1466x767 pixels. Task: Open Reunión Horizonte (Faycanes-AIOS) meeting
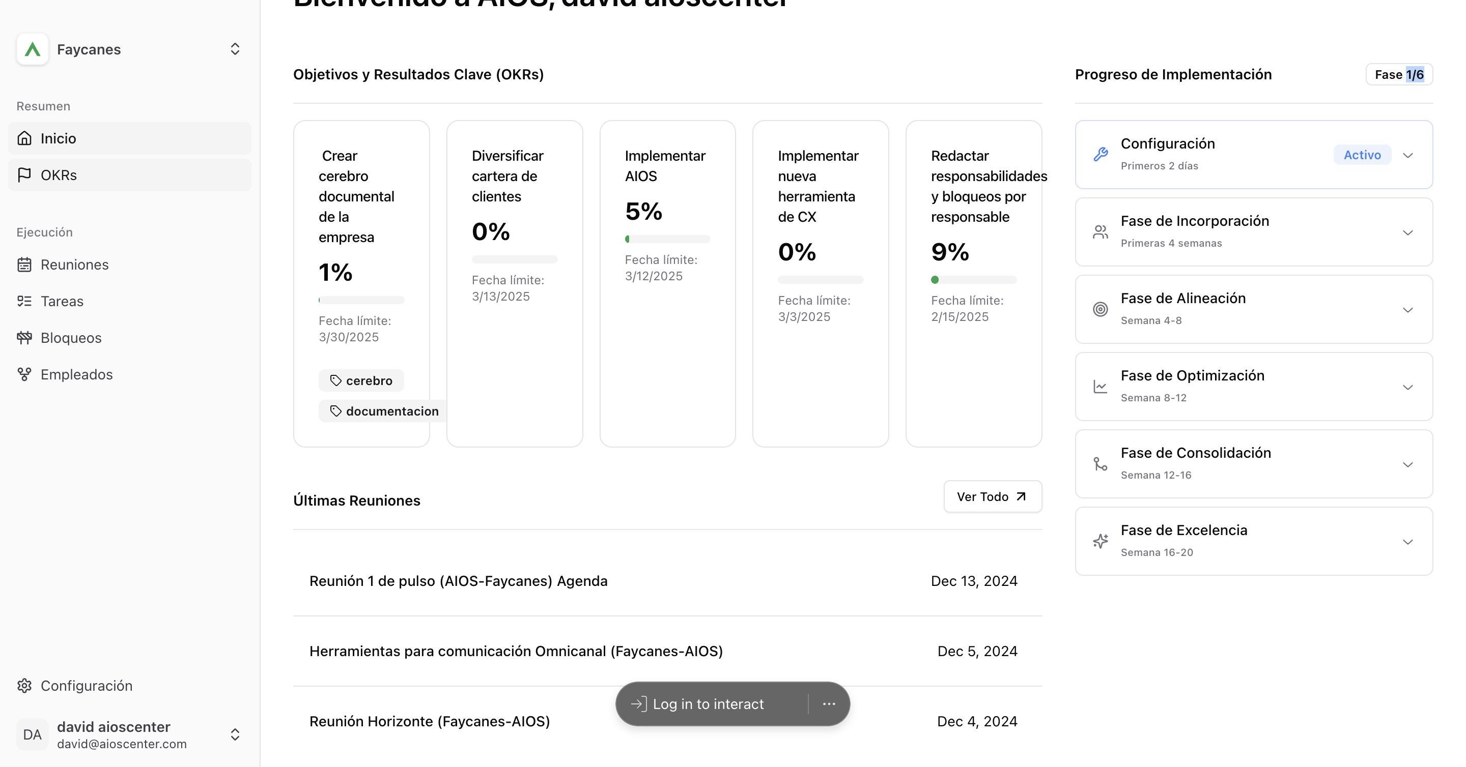[x=667, y=722]
